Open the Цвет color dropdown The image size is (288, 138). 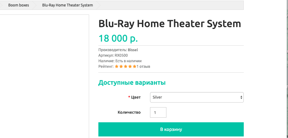click(197, 97)
